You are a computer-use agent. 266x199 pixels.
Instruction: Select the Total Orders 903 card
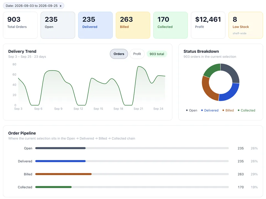[x=20, y=25]
